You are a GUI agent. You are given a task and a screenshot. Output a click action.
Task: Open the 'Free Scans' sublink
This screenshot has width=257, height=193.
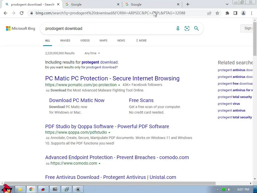coord(141,100)
